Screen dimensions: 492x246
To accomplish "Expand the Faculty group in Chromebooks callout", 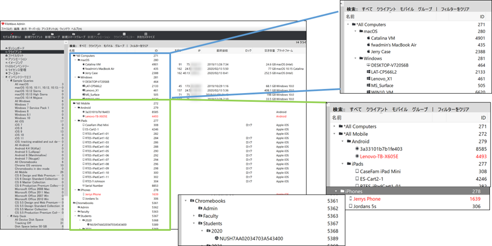I will 194,215.
